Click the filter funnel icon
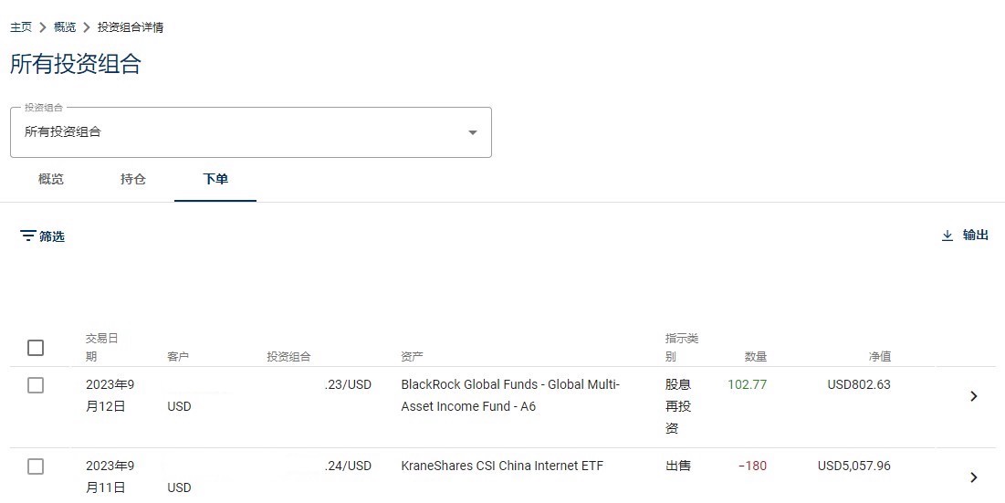The height and width of the screenshot is (503, 1005). (x=27, y=236)
